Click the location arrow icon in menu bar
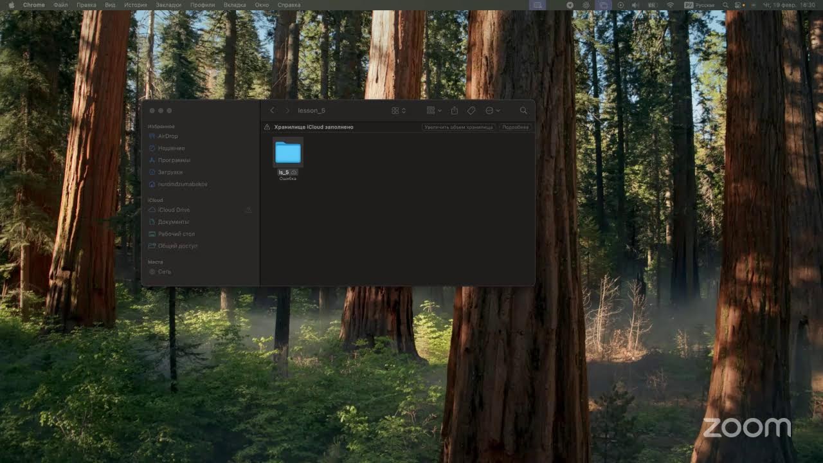823x463 pixels. coord(570,5)
